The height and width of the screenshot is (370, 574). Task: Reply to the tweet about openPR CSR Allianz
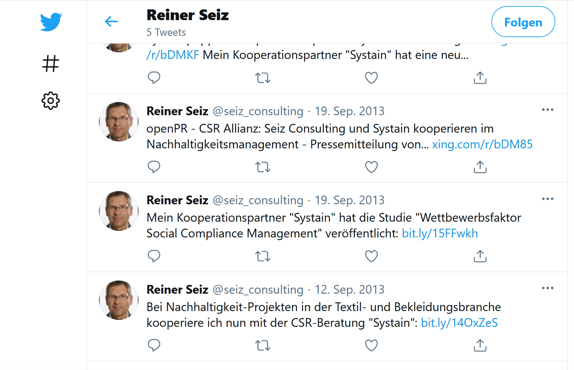click(154, 167)
